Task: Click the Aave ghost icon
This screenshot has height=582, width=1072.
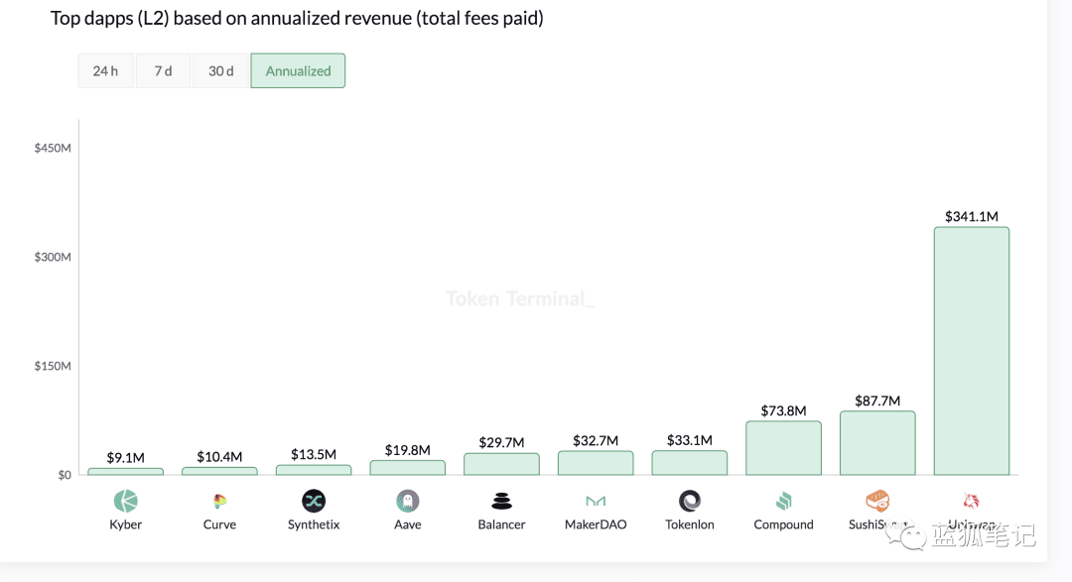Action: pyautogui.click(x=408, y=502)
